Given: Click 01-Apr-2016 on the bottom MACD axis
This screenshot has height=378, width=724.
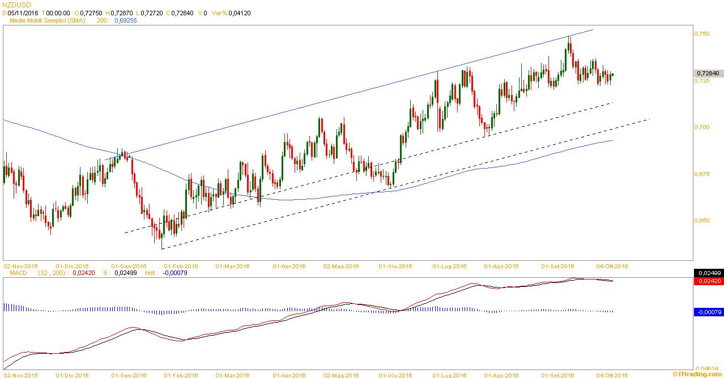Looking at the screenshot, I should point(289,375).
